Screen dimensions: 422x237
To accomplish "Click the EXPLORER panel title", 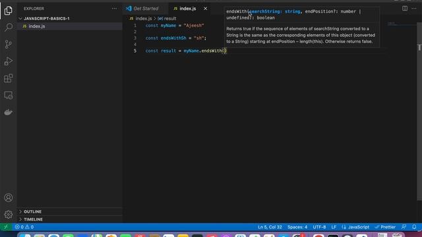I will (34, 9).
